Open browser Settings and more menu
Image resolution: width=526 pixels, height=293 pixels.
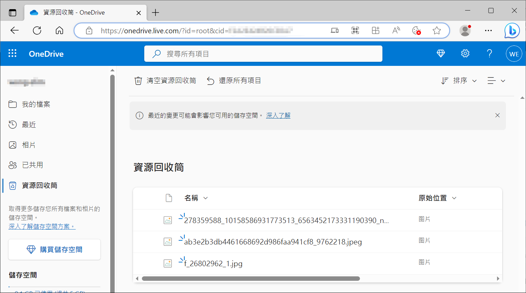(x=488, y=31)
